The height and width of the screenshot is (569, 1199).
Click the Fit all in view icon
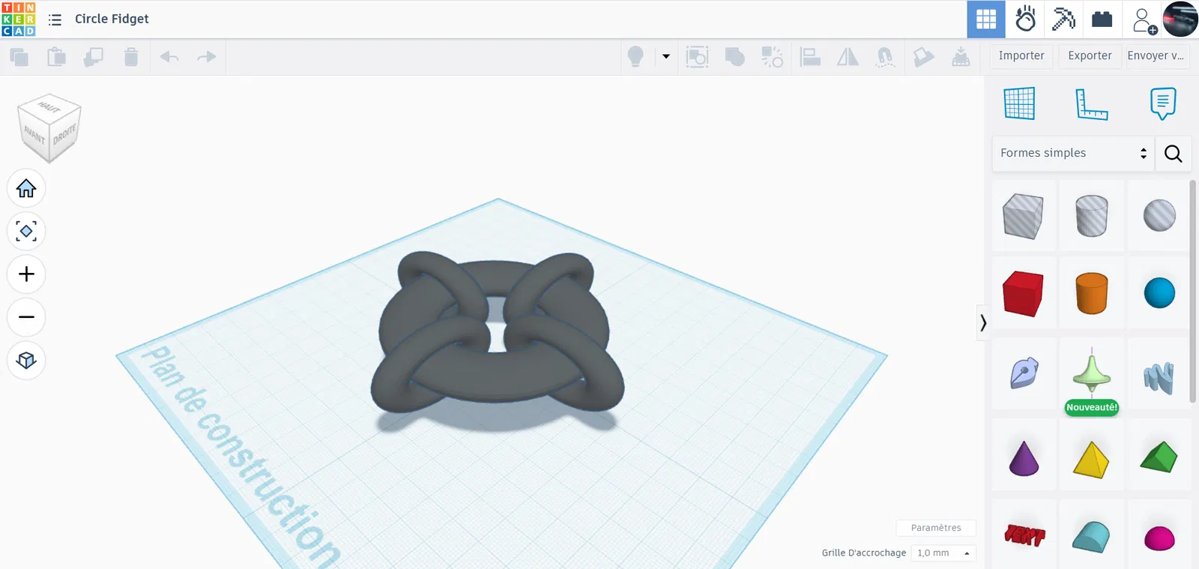(26, 231)
